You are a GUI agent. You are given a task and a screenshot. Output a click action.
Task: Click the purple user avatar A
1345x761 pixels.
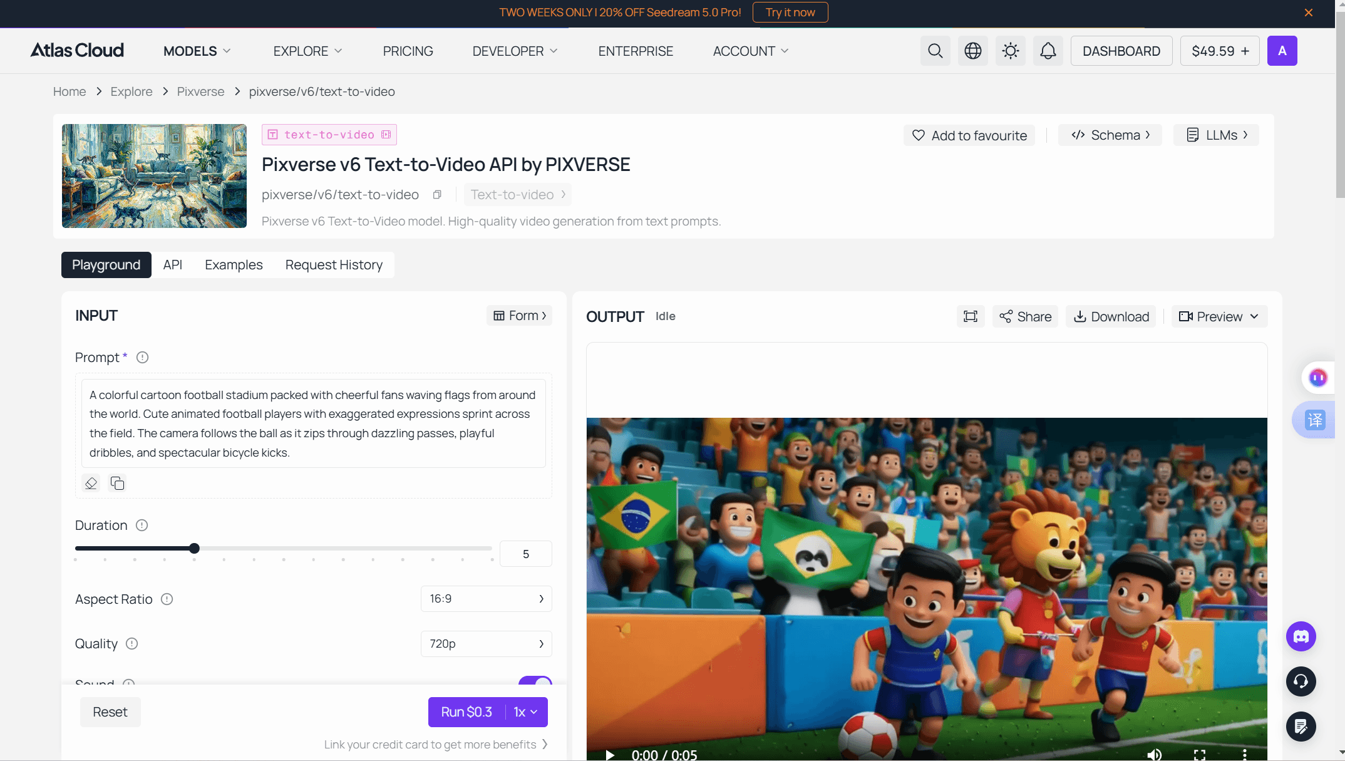[1282, 51]
